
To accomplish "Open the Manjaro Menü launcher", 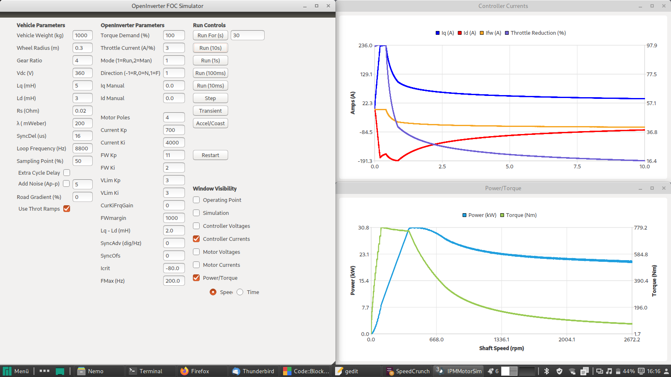I will 16,371.
